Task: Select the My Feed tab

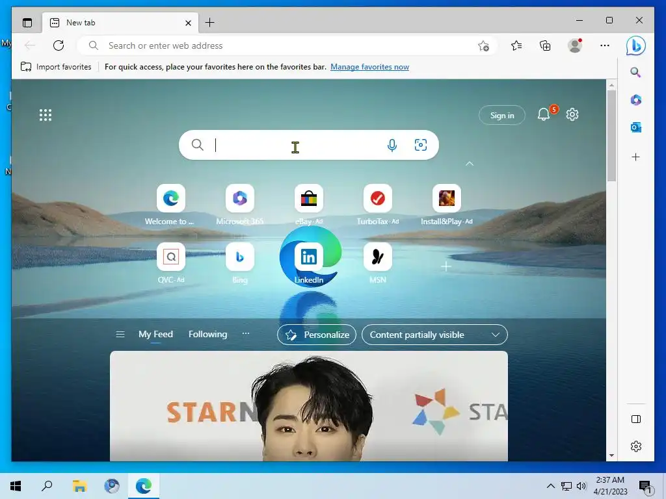Action: click(x=155, y=335)
